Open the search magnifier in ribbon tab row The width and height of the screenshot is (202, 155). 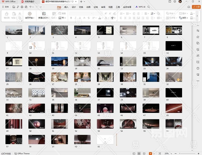(x=149, y=7)
